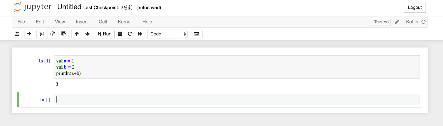This screenshot has height=126, width=443.
Task: Move selected cell down arrow
Action: [x=87, y=34]
